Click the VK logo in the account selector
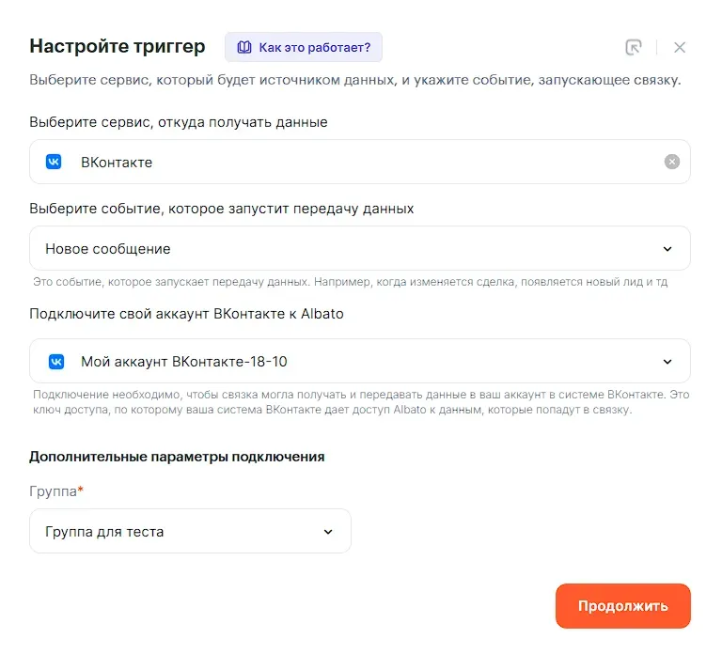The image size is (722, 654). [55, 361]
